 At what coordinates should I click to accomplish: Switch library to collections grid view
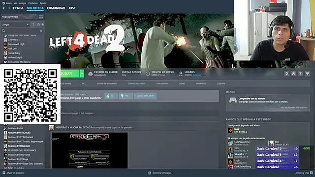tap(41, 17)
